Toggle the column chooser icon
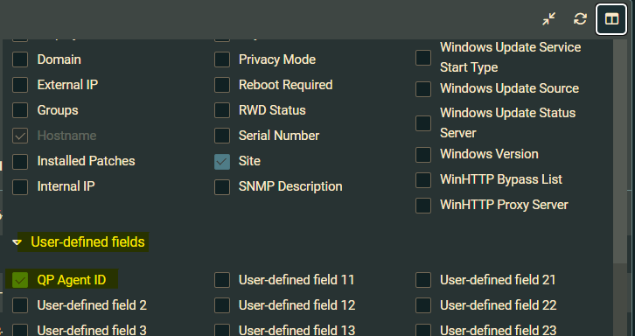The width and height of the screenshot is (635, 336). tap(611, 18)
